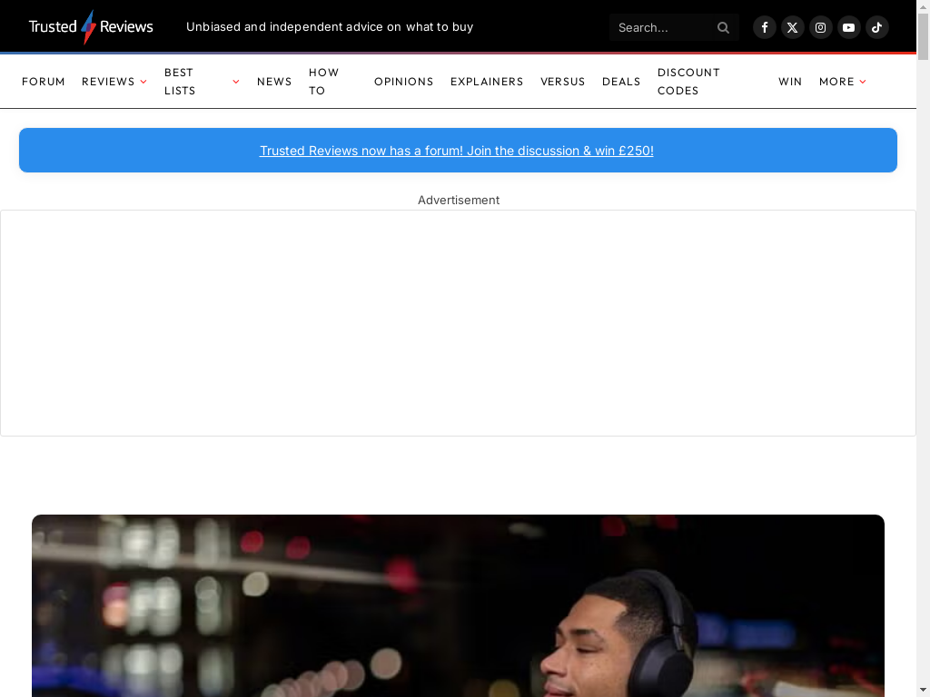The height and width of the screenshot is (697, 930).
Task: Open the Reviews menu item
Action: 109,82
